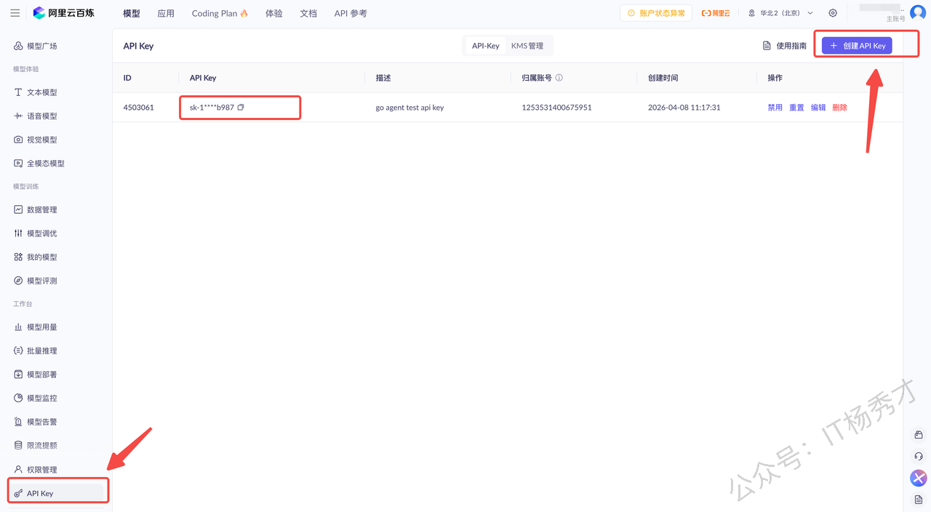The image size is (931, 512).
Task: Click the 阿里云 logo link
Action: (x=716, y=13)
